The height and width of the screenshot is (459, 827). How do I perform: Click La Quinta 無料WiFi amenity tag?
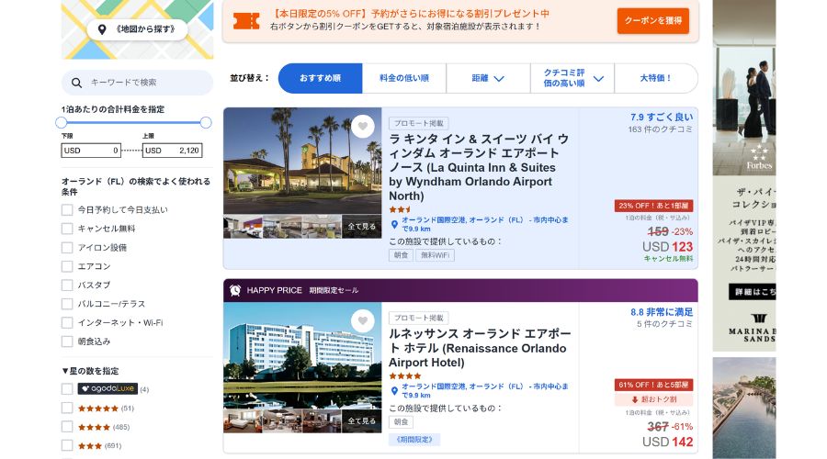click(436, 255)
